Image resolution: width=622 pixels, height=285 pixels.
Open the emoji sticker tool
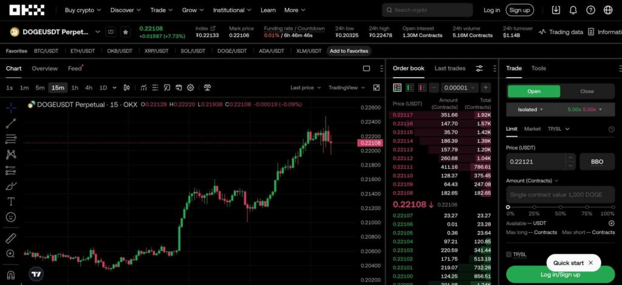tap(11, 217)
